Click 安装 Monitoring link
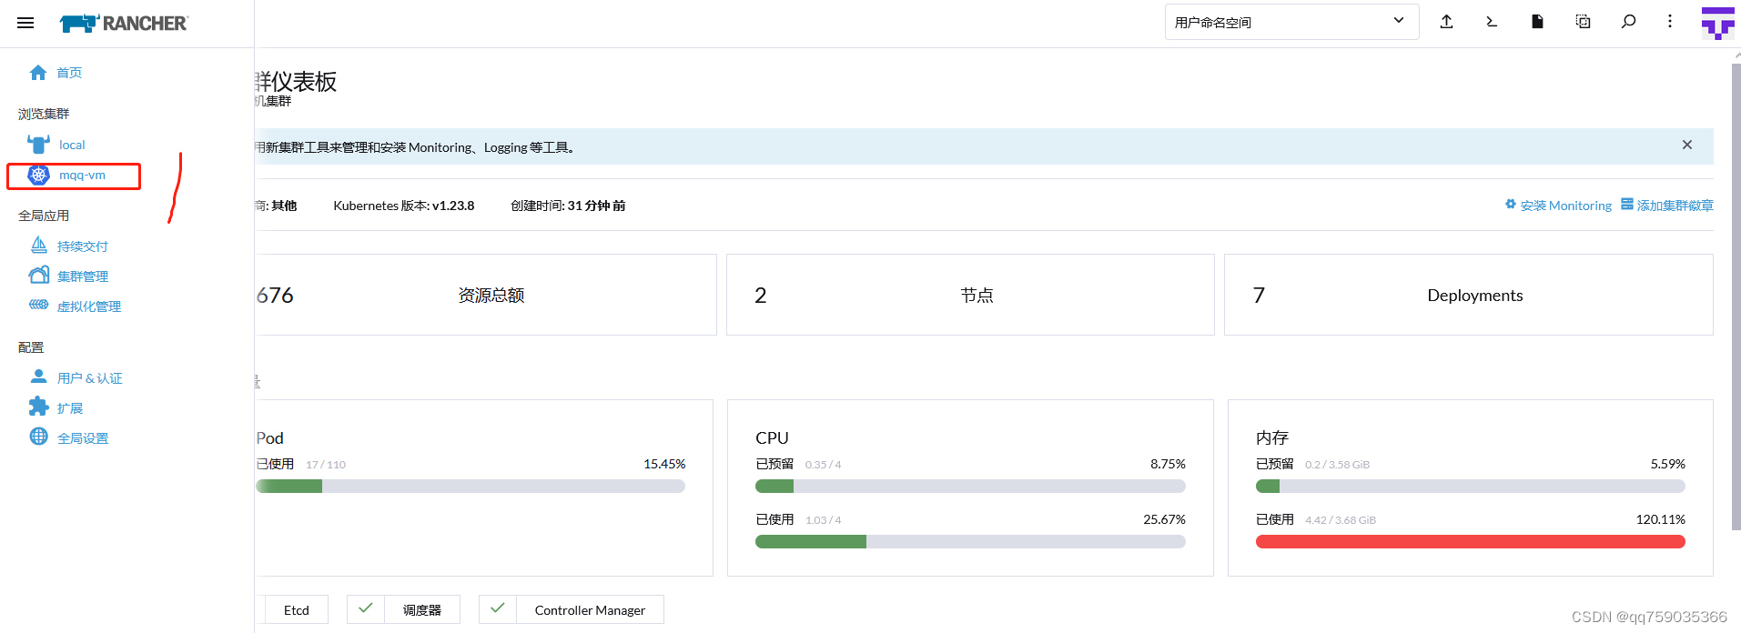This screenshot has width=1741, height=633. (1565, 206)
